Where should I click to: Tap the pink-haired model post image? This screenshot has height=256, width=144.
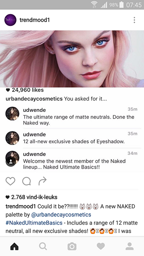coord(72,101)
